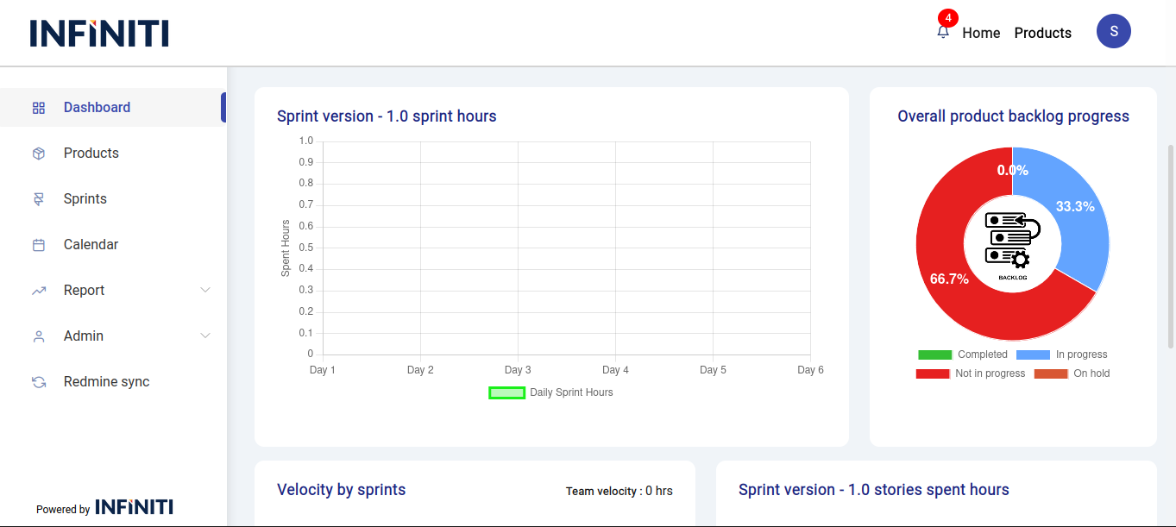This screenshot has width=1176, height=527.
Task: Toggle the Daily Sprint Hours legend item
Action: point(552,392)
